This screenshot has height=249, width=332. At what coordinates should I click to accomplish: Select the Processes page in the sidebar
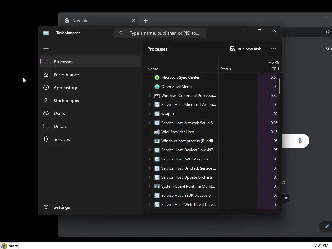point(90,62)
